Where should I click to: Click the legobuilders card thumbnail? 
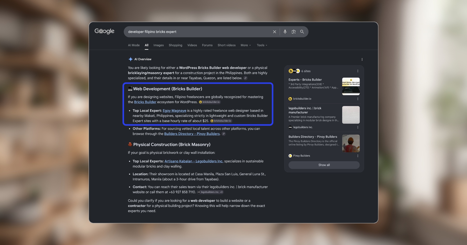pos(351,115)
